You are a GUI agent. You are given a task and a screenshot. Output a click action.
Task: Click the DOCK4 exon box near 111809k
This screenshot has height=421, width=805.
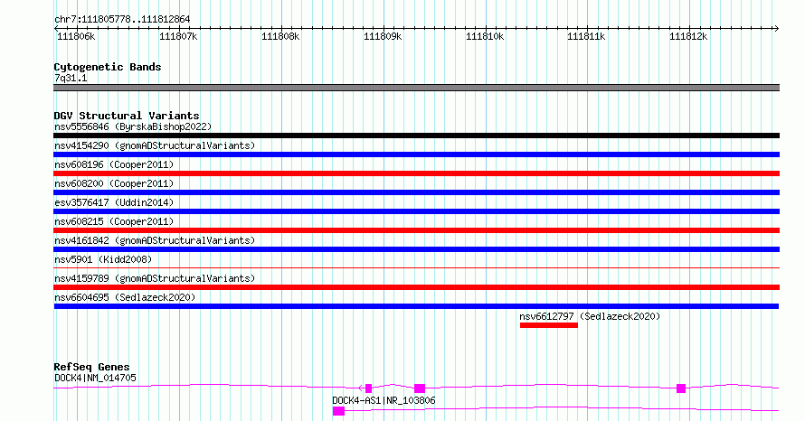[x=368, y=388]
